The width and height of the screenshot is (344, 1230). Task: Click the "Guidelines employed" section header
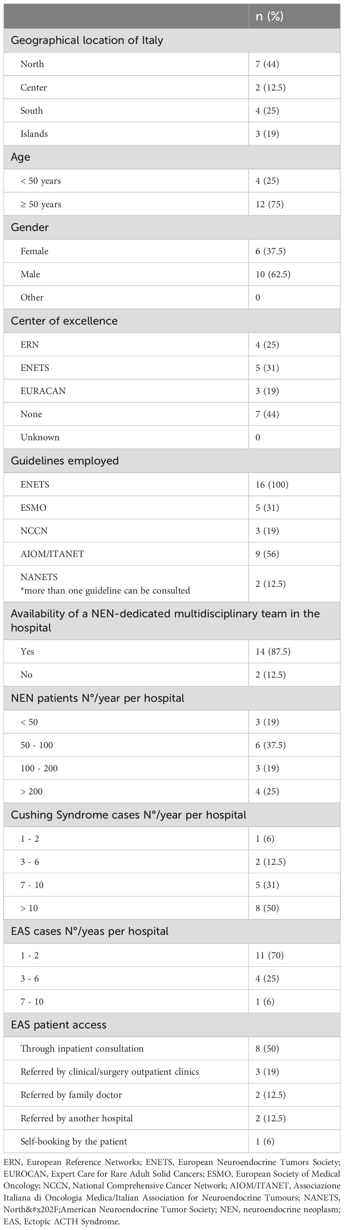(64, 461)
